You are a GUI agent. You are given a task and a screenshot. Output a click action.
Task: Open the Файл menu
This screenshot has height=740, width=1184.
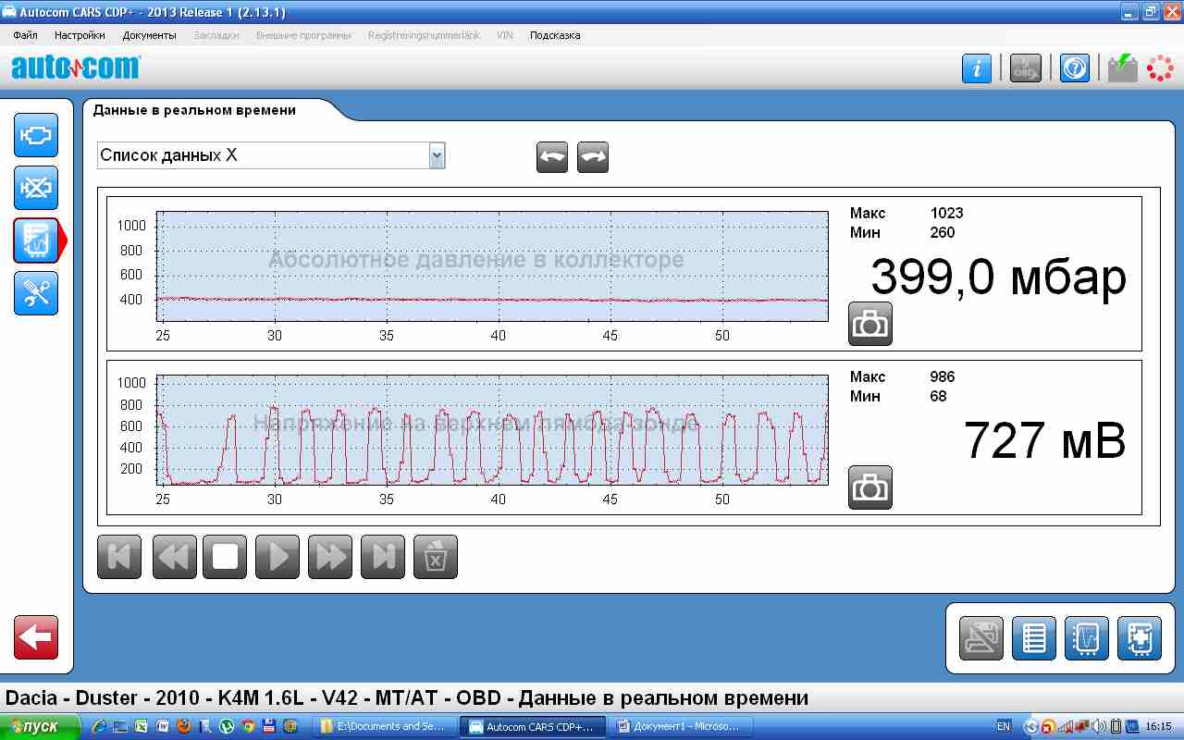pos(25,35)
